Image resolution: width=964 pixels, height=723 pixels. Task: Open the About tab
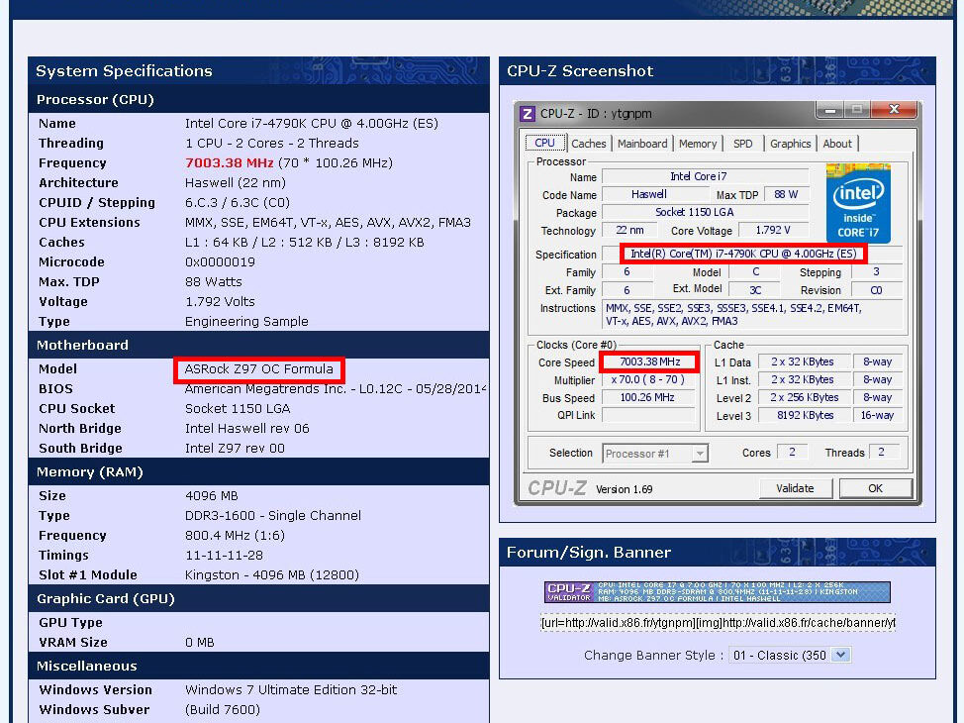pyautogui.click(x=837, y=143)
